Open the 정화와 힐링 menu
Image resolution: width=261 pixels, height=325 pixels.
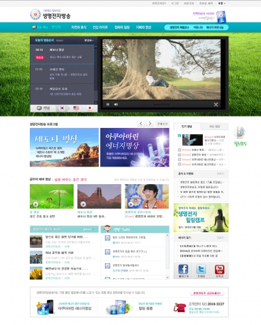click(122, 27)
